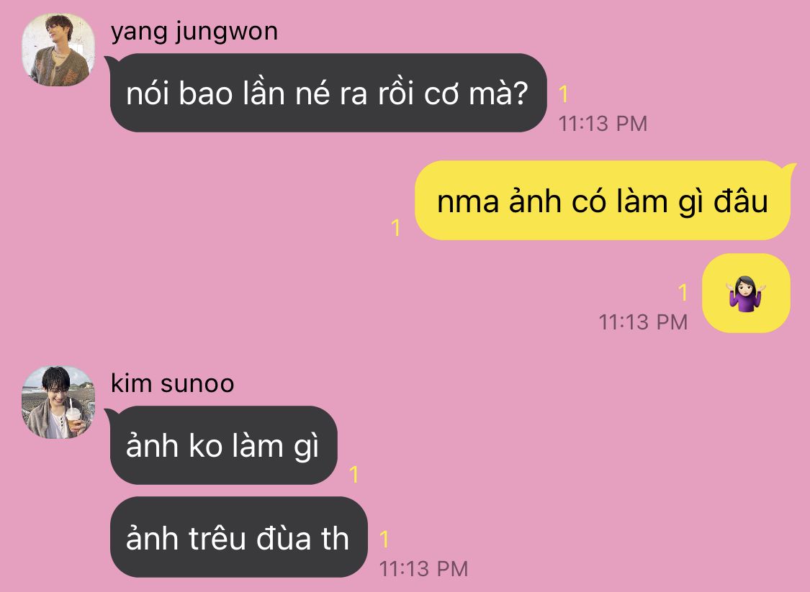Tap unread count beside the emoji bubble
Image resolution: width=810 pixels, height=592 pixels.
point(683,292)
